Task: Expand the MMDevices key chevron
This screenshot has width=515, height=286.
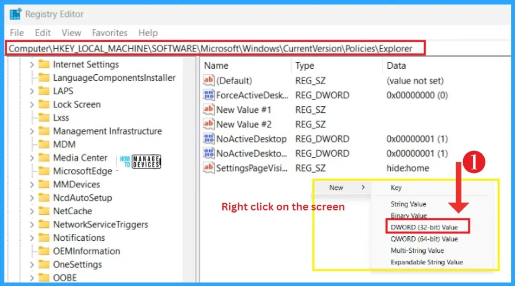Action: (x=32, y=185)
